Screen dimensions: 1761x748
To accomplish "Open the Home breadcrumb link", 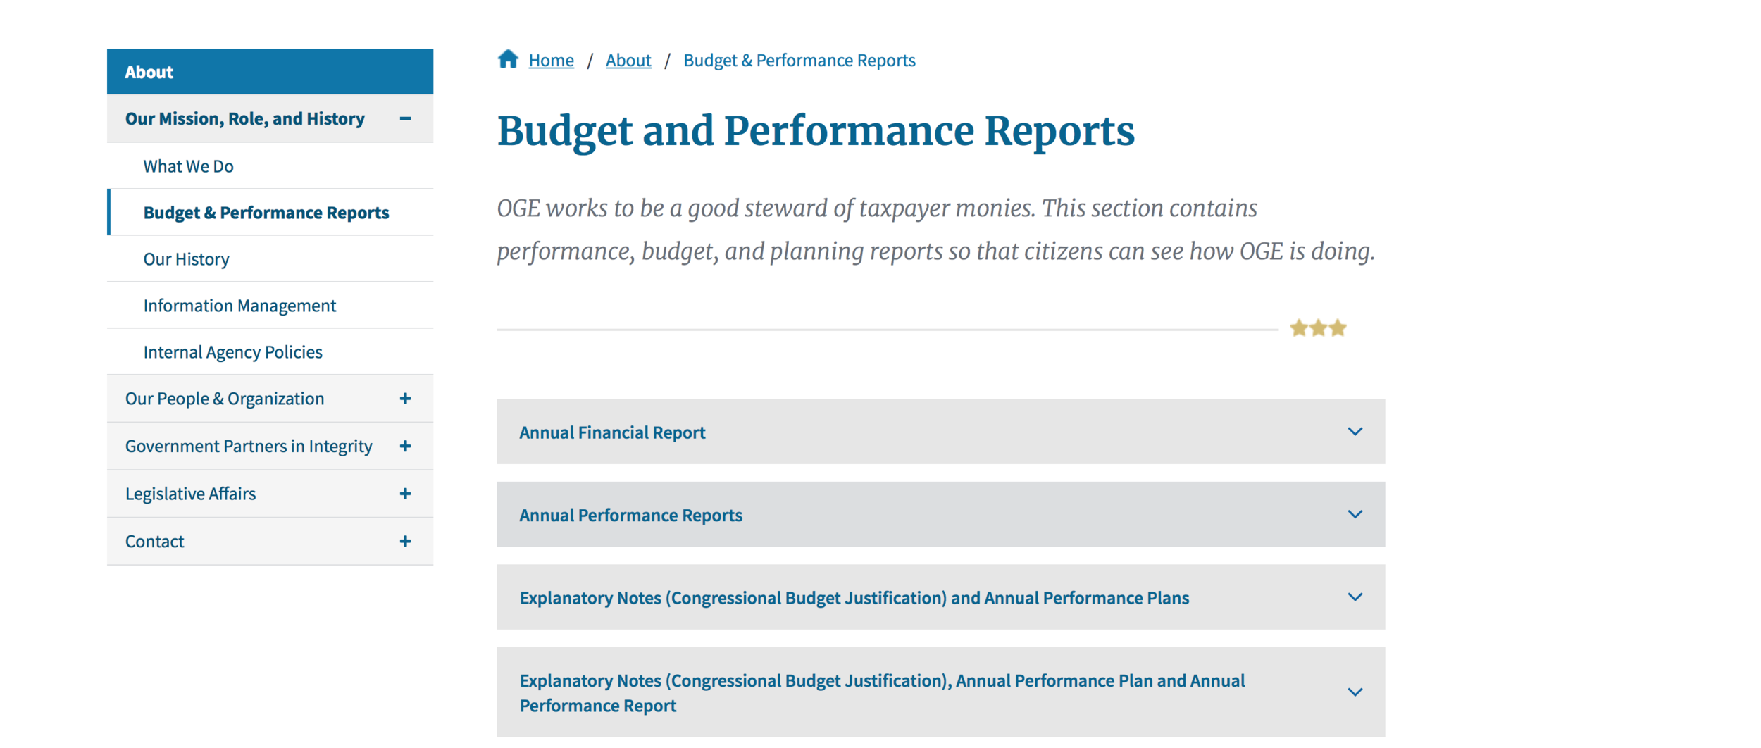I will 551,61.
